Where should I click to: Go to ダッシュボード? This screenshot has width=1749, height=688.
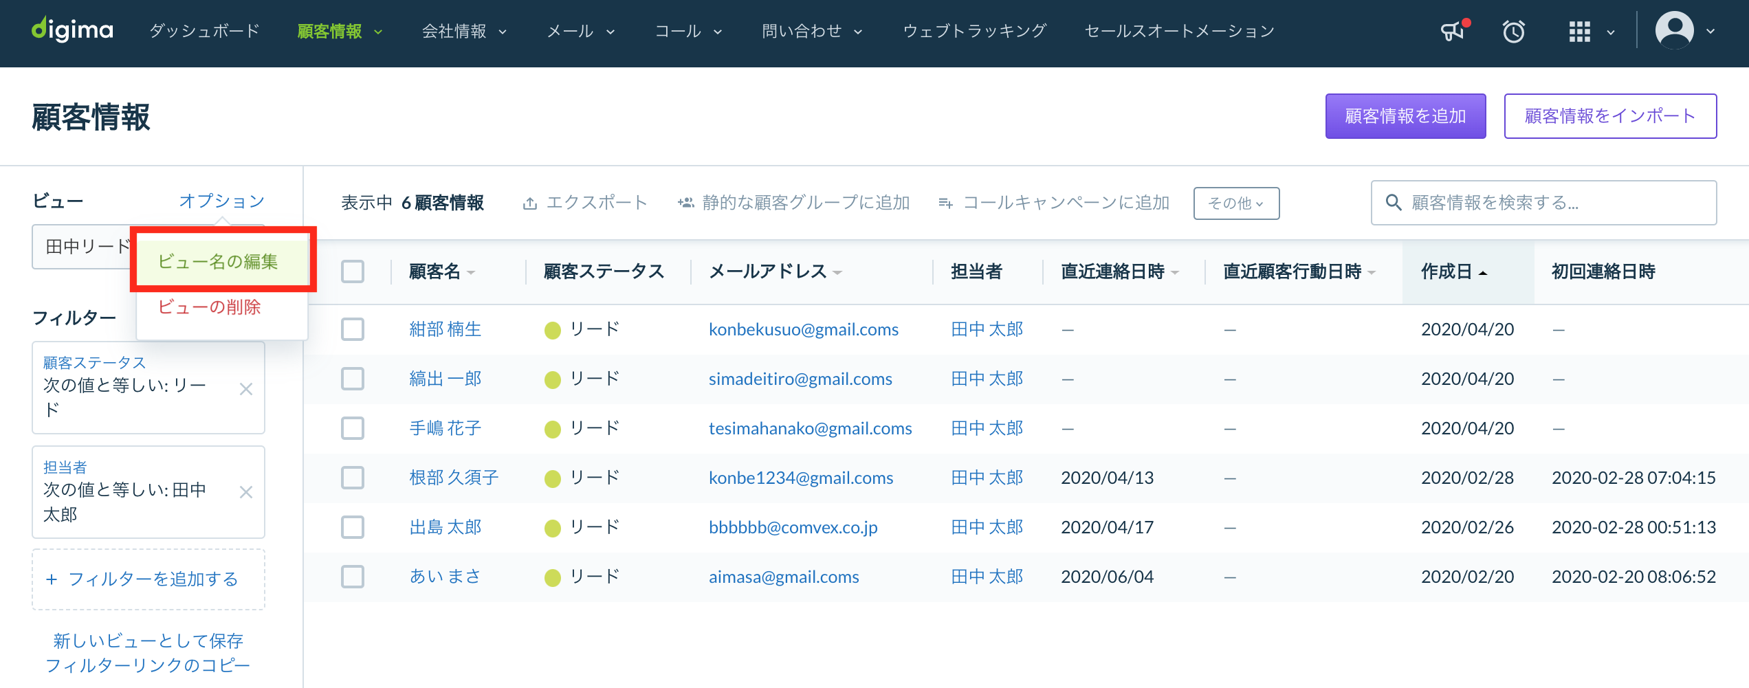pyautogui.click(x=204, y=31)
